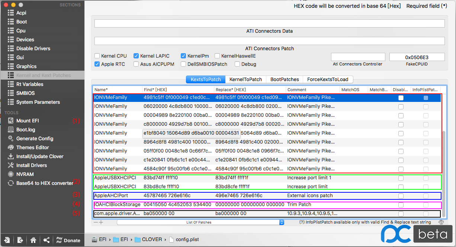
Task: Open the BootPatches tab
Action: click(285, 79)
